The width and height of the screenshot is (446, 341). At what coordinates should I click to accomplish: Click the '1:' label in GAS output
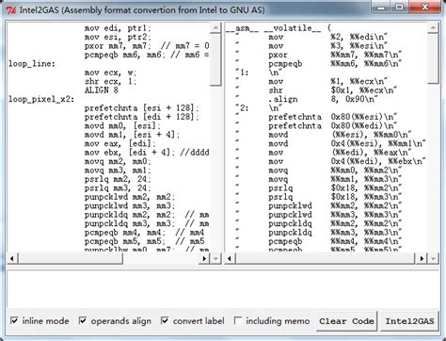pyautogui.click(x=244, y=73)
